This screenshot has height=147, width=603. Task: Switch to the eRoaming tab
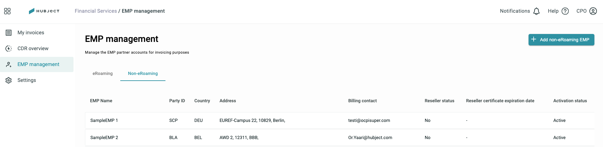(102, 73)
